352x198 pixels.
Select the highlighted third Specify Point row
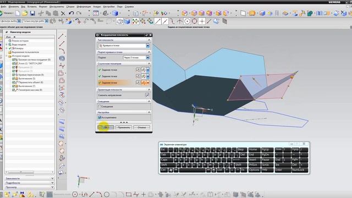[116, 82]
